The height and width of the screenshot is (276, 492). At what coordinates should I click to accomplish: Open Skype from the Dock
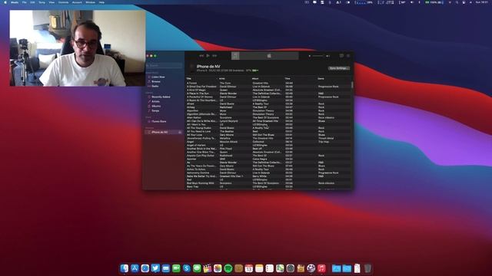pyautogui.click(x=186, y=268)
